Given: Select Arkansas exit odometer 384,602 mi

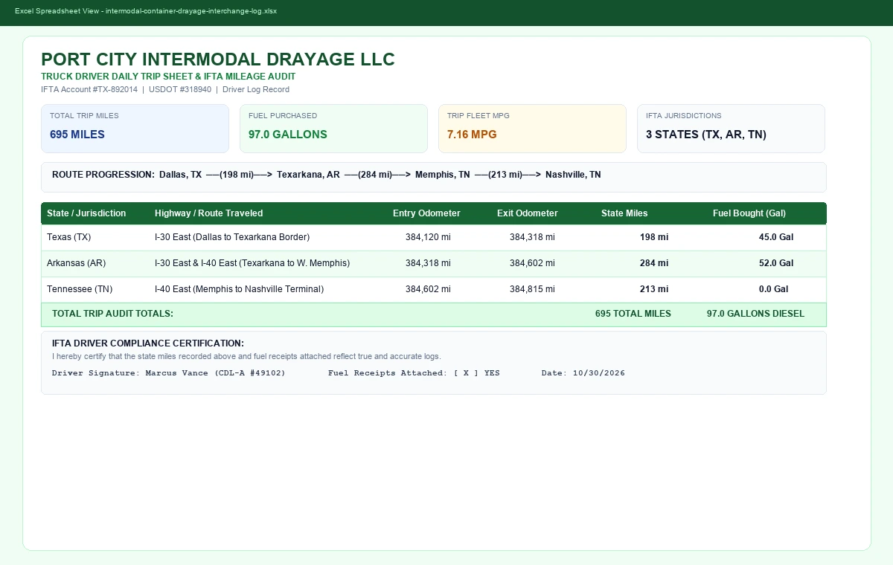Looking at the screenshot, I should click(532, 263).
